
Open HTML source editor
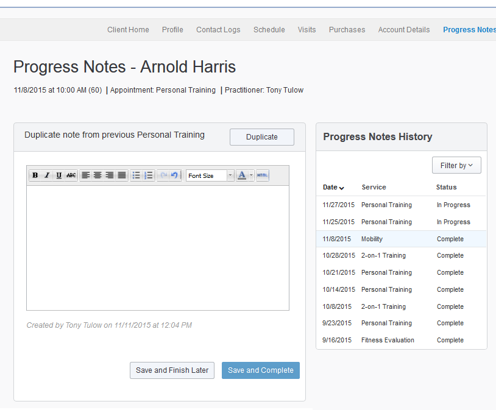click(x=262, y=175)
